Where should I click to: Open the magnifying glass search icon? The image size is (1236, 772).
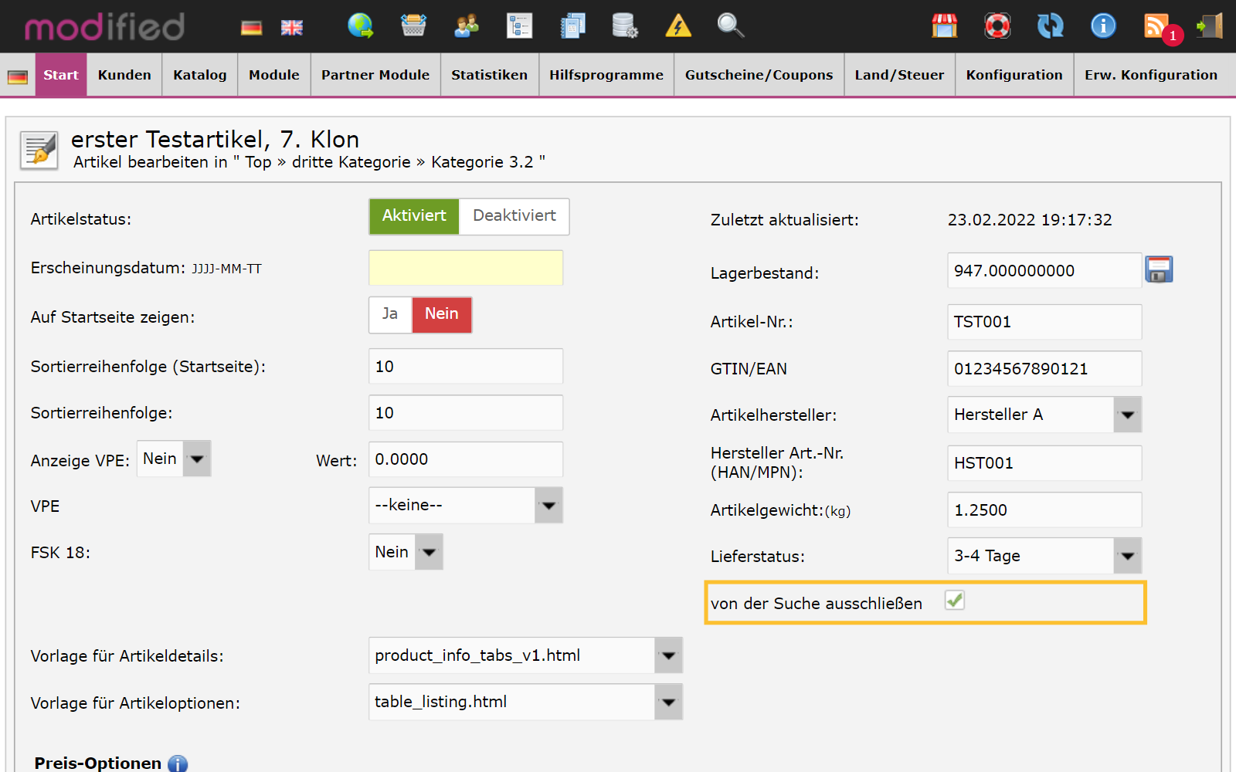730,26
